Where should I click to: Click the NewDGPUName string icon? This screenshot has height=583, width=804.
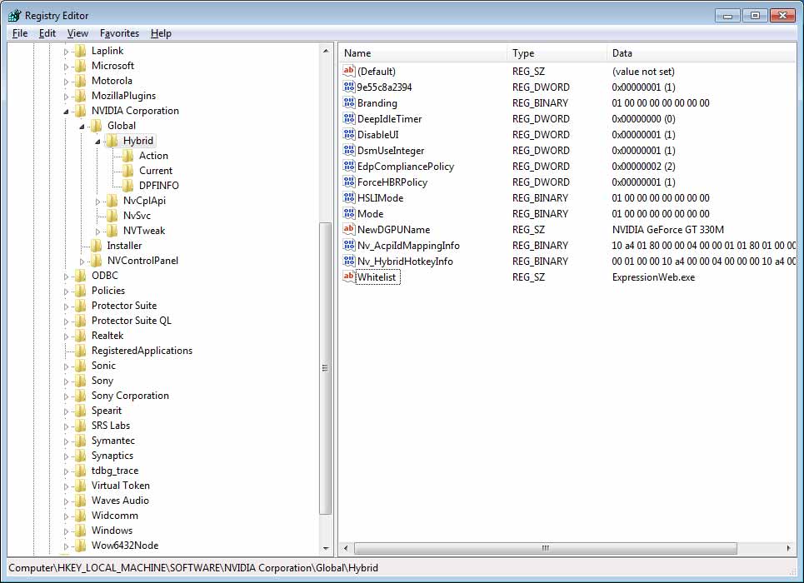(348, 230)
